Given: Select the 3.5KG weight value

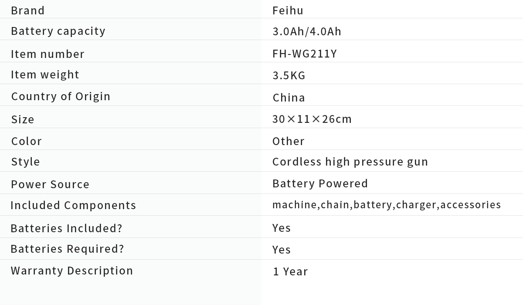Looking at the screenshot, I should click(x=289, y=75).
